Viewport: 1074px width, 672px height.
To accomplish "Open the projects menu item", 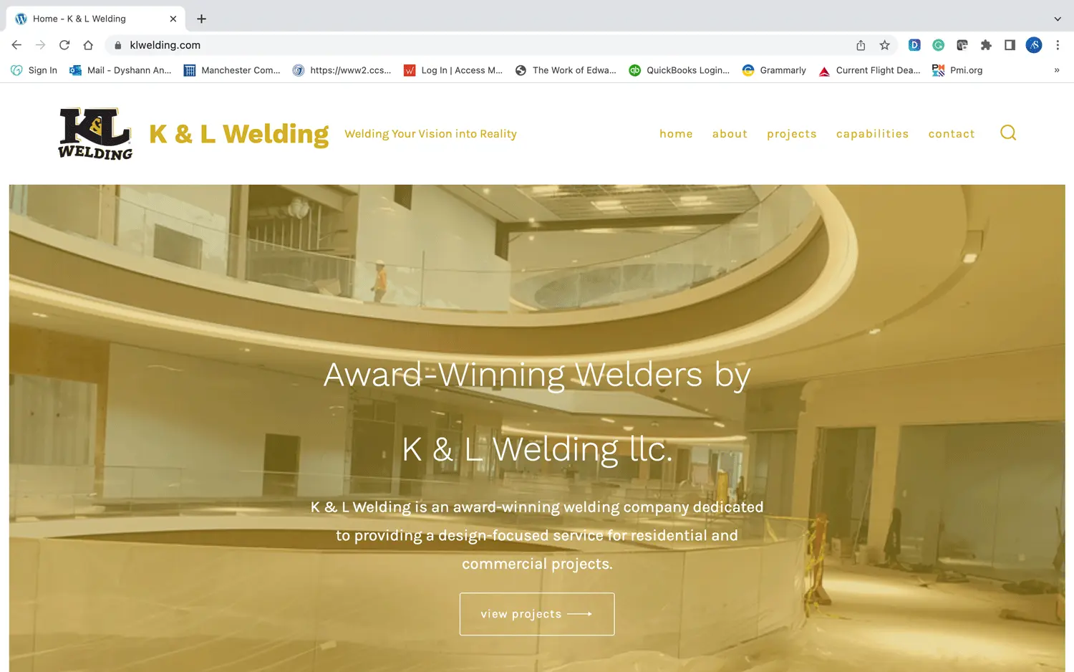I will pyautogui.click(x=791, y=134).
